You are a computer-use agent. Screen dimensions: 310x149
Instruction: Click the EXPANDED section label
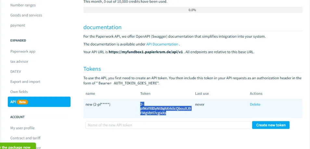coord(18,41)
